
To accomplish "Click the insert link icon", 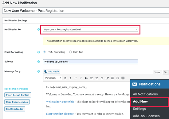I will (x=107, y=78).
